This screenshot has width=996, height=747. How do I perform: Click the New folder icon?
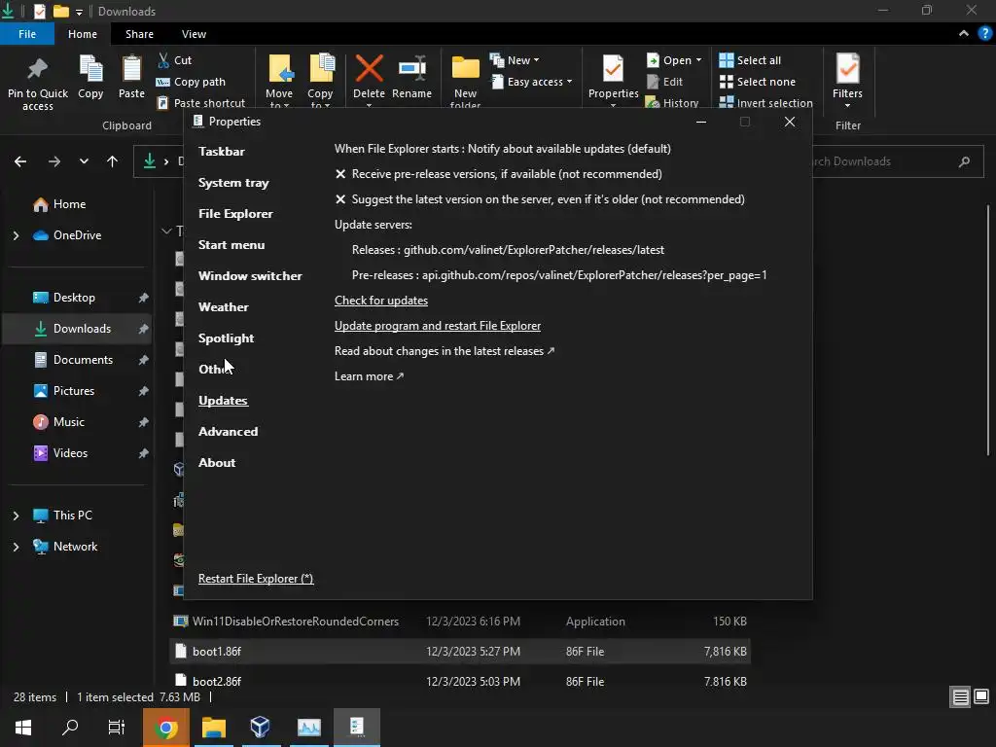[466, 69]
